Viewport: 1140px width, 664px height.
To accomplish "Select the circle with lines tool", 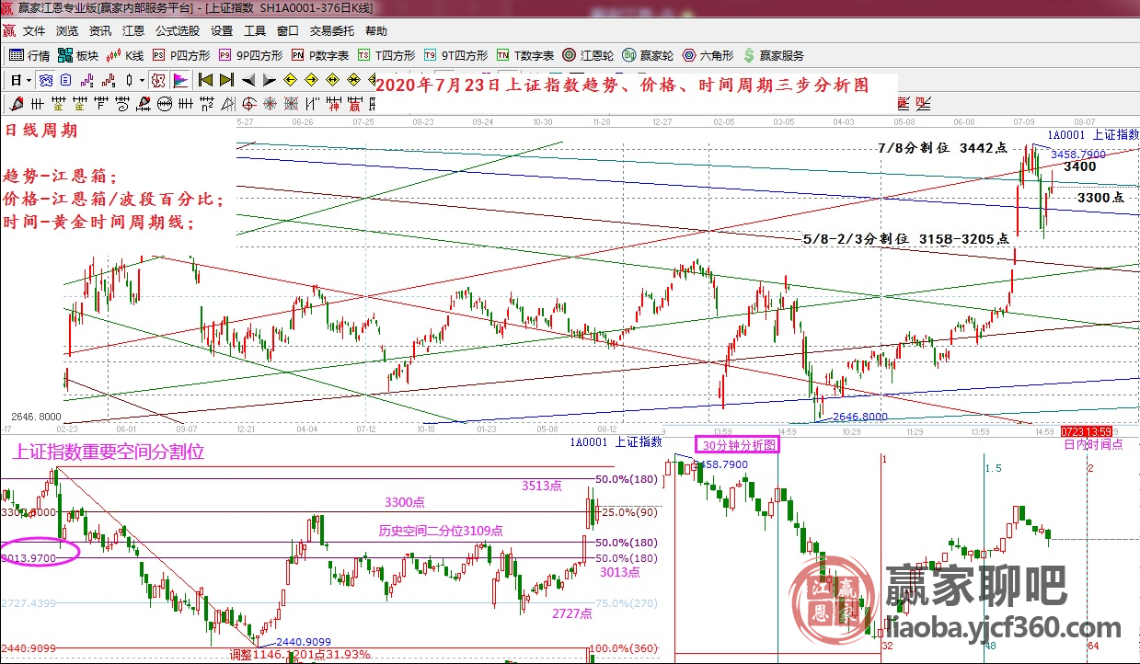I will [165, 103].
